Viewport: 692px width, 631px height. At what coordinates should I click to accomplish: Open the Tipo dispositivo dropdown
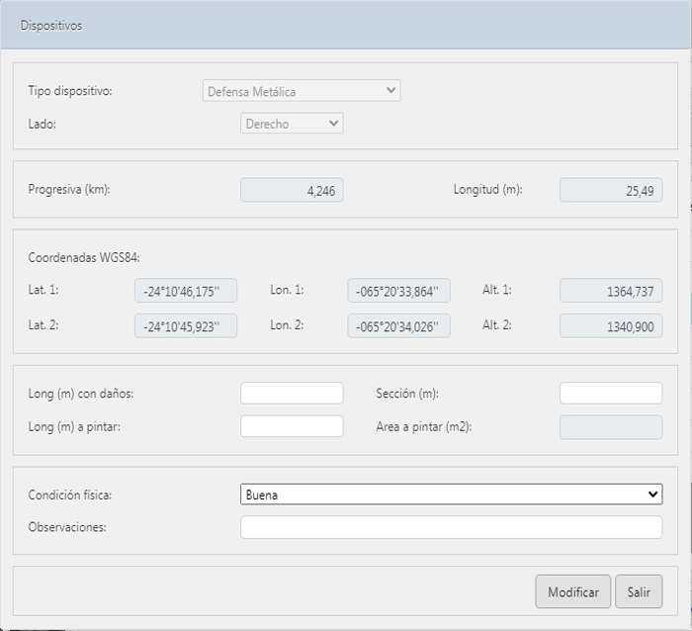coord(301,91)
